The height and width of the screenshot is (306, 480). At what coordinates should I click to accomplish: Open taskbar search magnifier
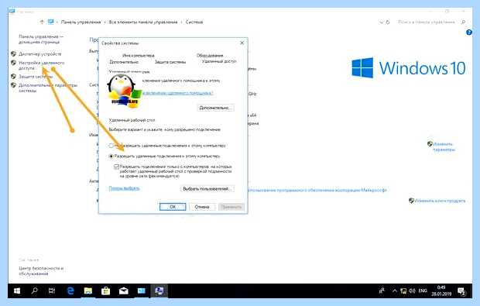coord(34,291)
